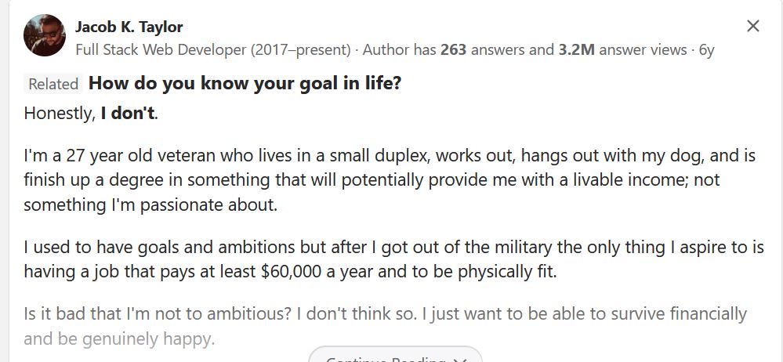Viewport: 783px width, 362px height.
Task: Click the faded "and be genuinely happy." line
Action: tap(119, 339)
